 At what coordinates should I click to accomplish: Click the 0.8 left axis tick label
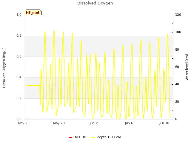point(19,36)
